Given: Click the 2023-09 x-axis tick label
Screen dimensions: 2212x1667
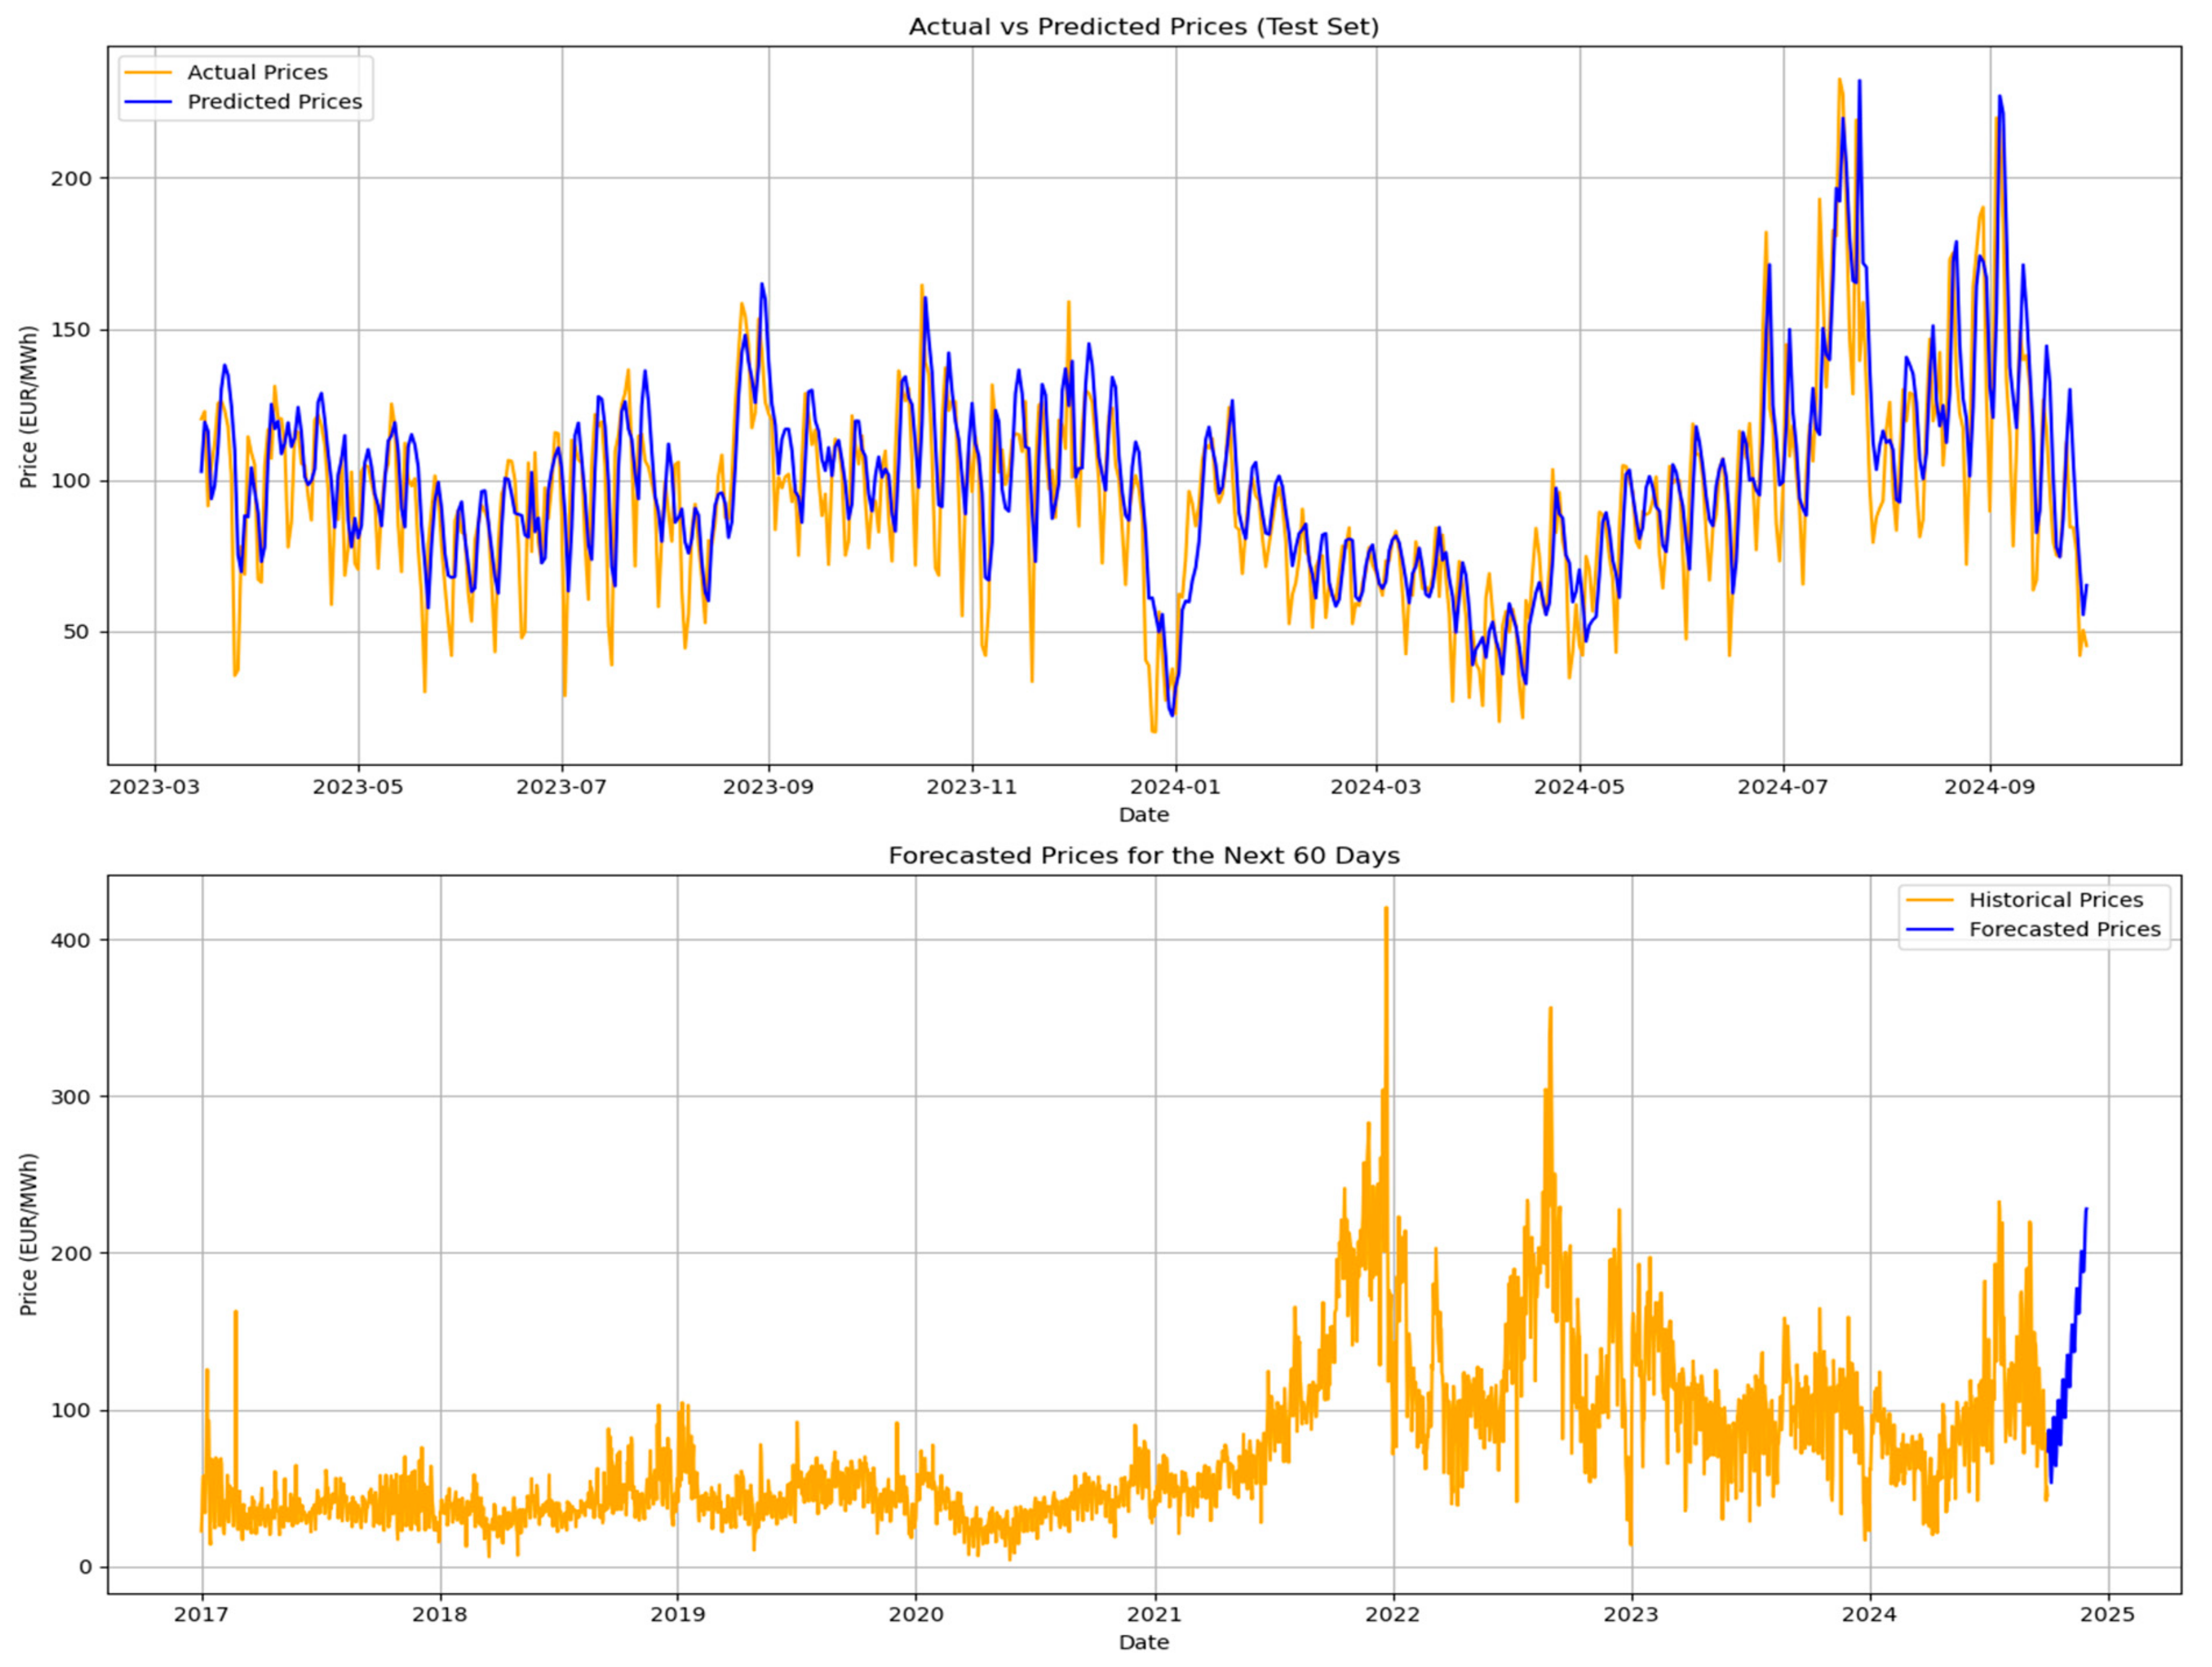Looking at the screenshot, I should [768, 787].
